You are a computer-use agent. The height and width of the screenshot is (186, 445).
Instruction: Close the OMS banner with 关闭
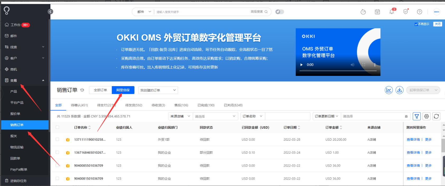click(x=438, y=24)
